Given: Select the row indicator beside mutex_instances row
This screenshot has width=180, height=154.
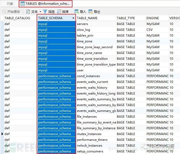Looking at the screenshot, I should (2, 134).
